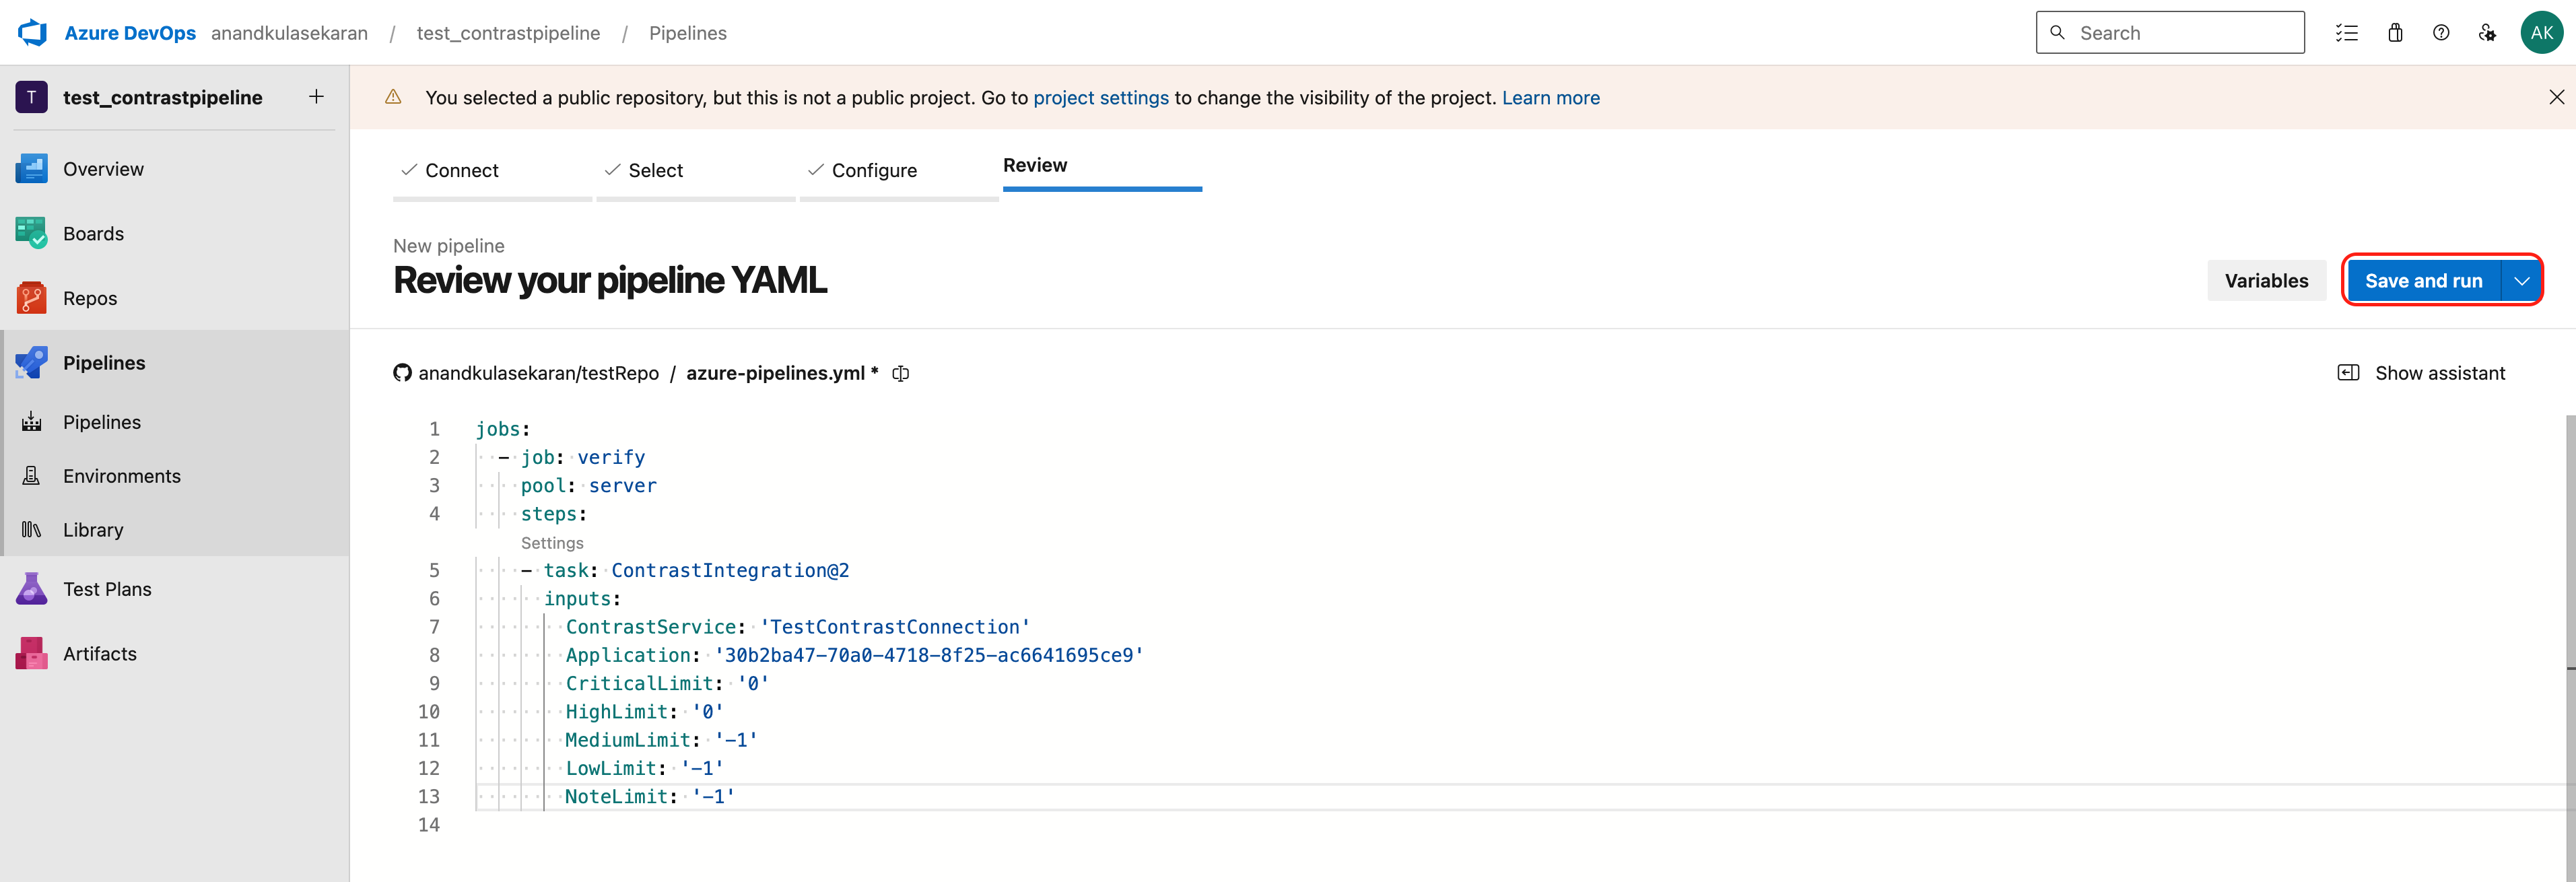
Task: Click the plus icon next to project name
Action: 316,97
